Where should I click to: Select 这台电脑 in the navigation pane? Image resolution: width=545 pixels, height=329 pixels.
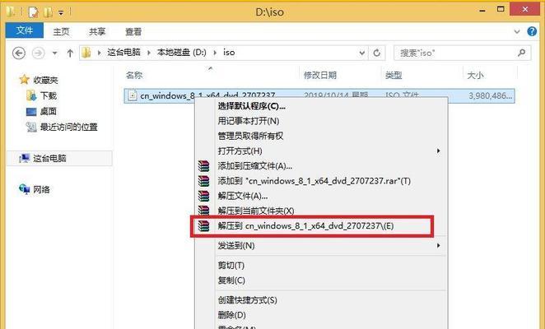pos(59,159)
